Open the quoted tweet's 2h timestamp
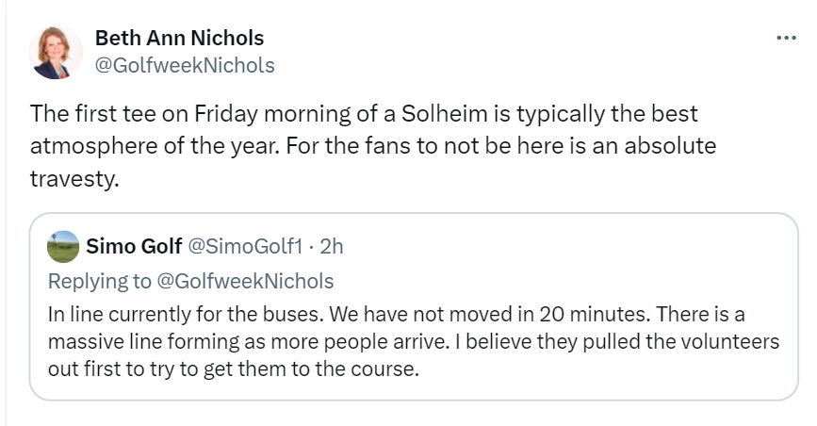The height and width of the screenshot is (426, 817). (332, 247)
